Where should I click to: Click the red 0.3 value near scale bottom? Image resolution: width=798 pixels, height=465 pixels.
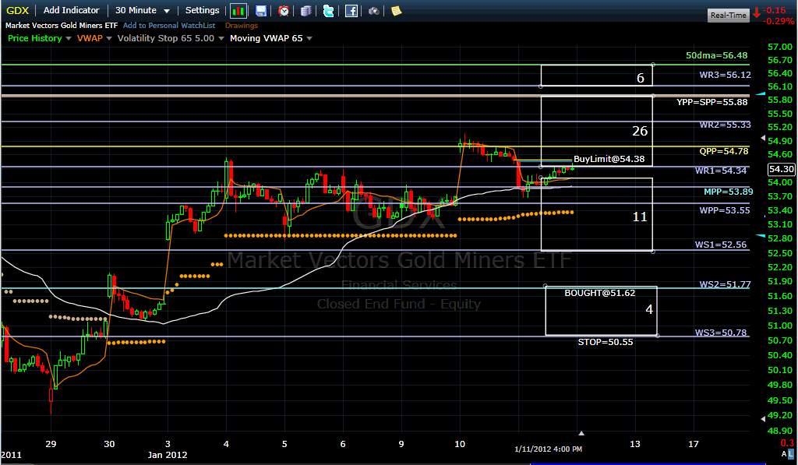pos(787,442)
